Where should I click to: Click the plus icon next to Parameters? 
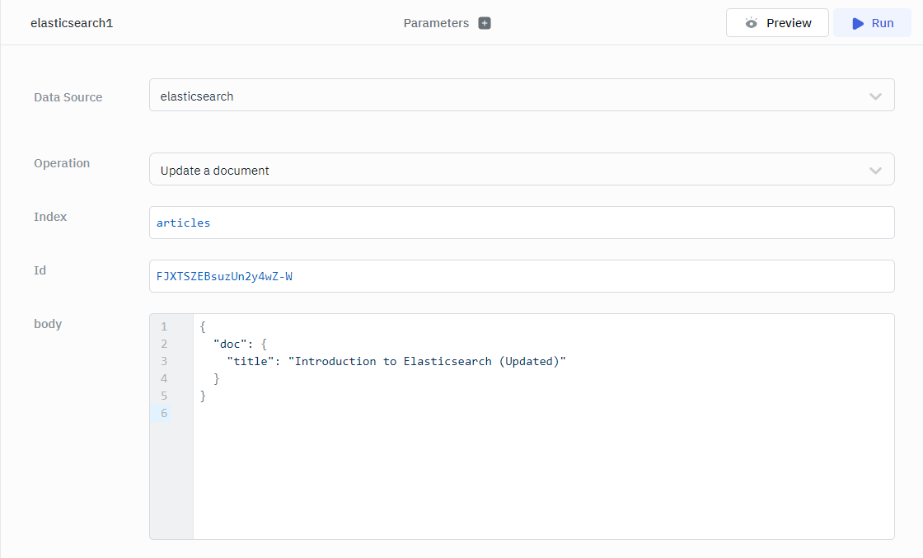pyautogui.click(x=485, y=23)
